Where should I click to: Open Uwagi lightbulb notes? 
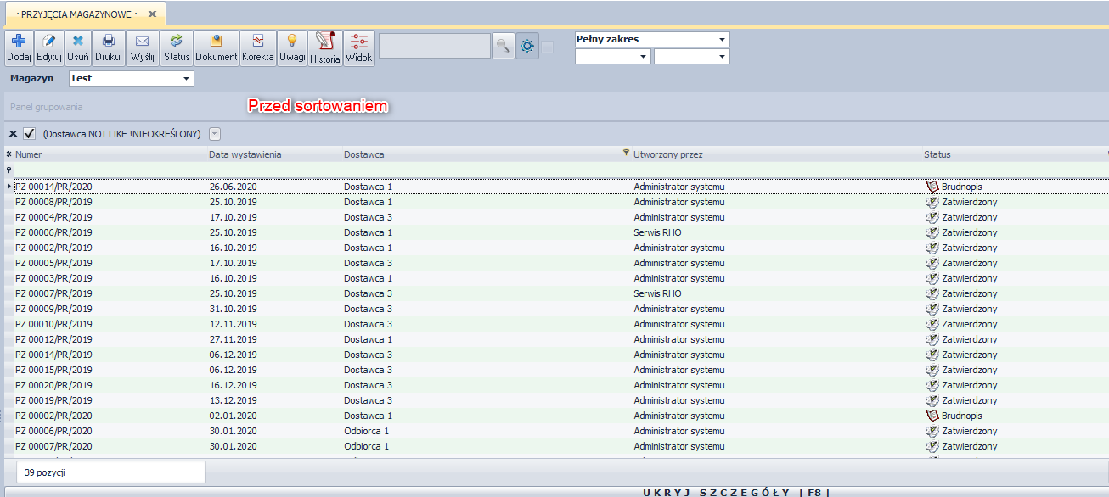pyautogui.click(x=292, y=41)
